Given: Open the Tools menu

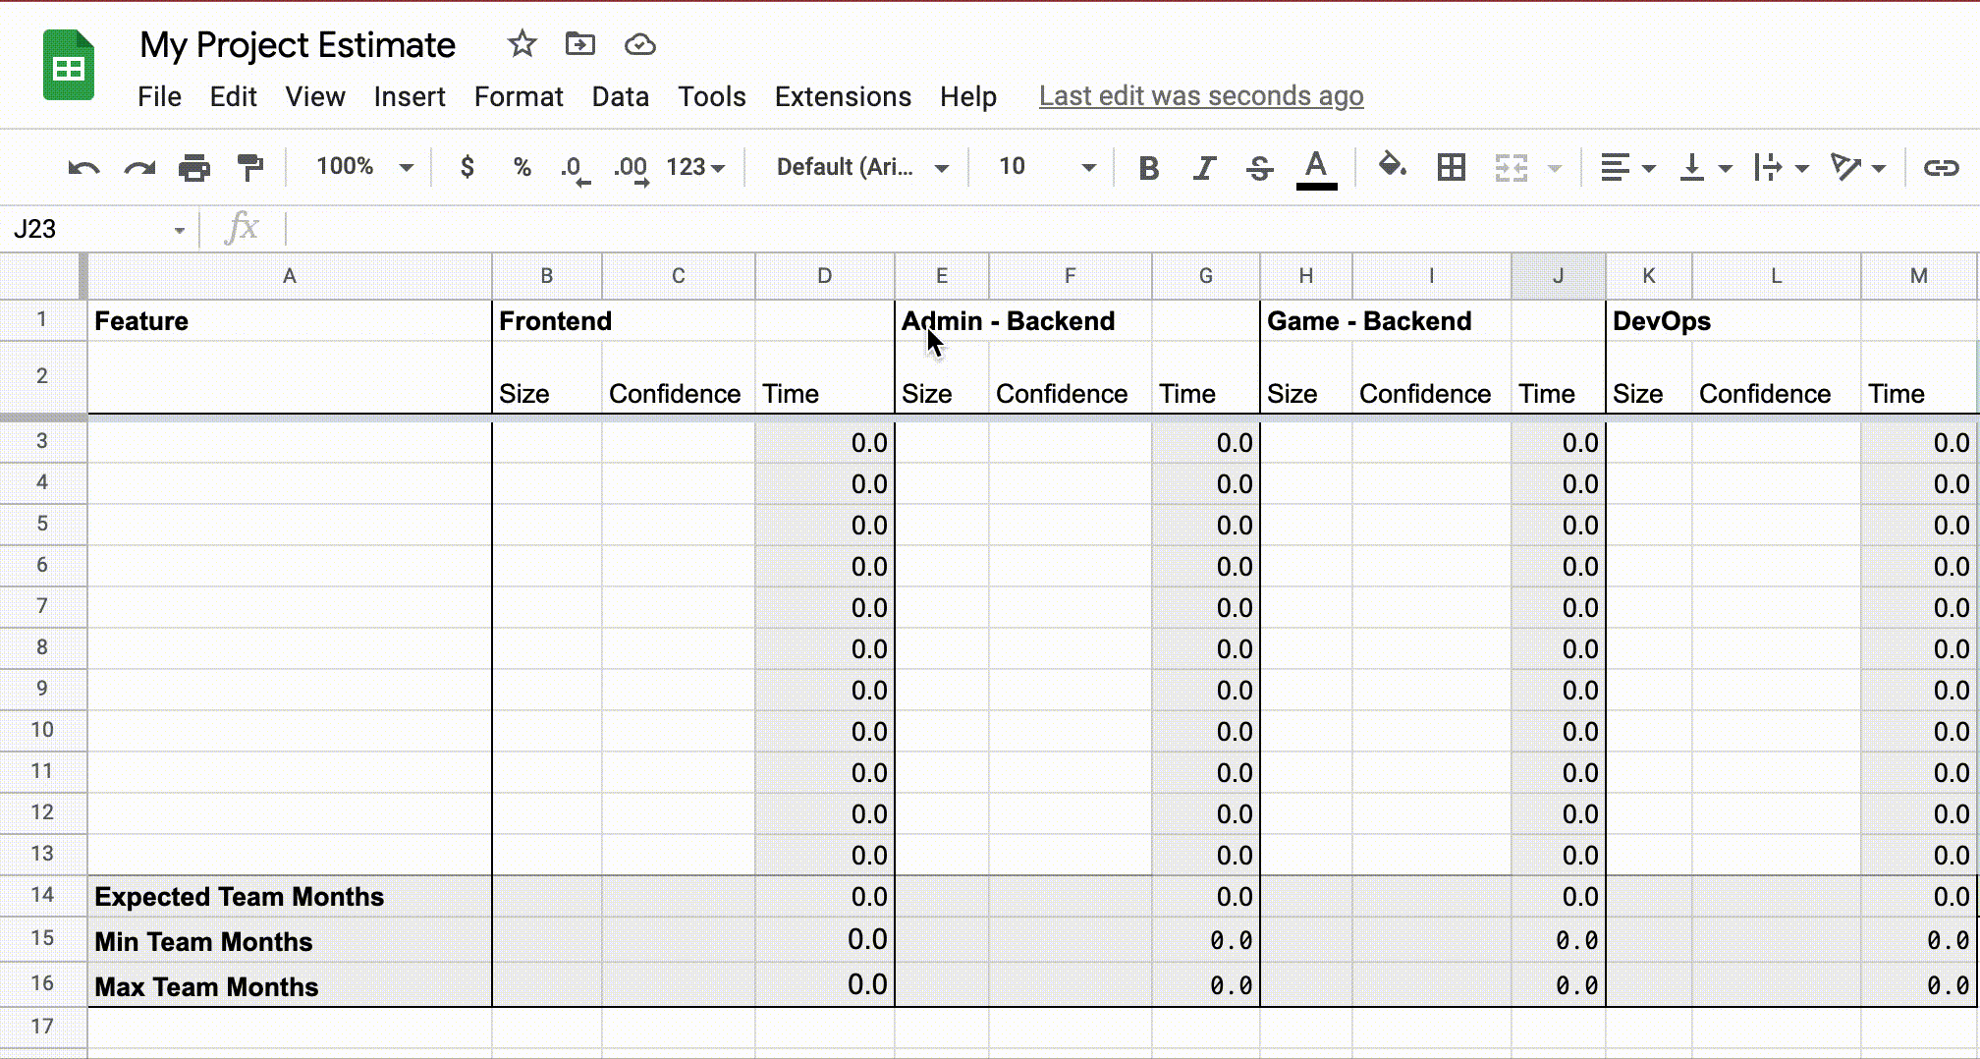Looking at the screenshot, I should (712, 96).
